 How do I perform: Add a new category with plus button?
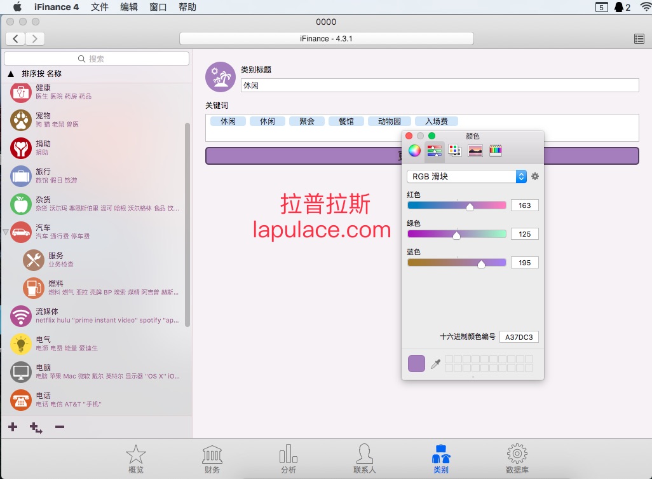[13, 427]
